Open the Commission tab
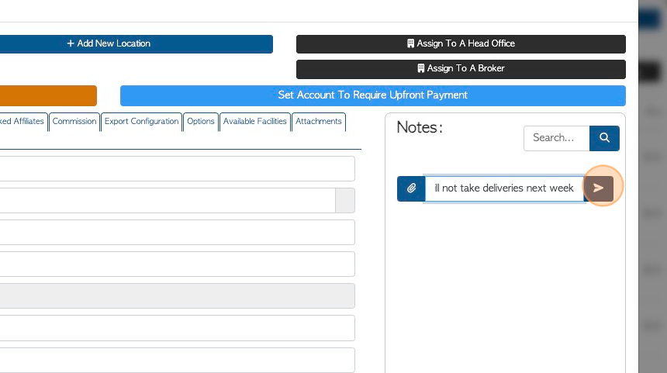667x373 pixels. (74, 122)
